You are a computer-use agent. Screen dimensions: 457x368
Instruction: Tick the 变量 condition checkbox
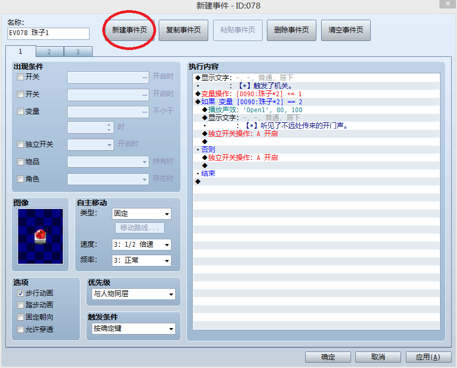pyautogui.click(x=20, y=112)
